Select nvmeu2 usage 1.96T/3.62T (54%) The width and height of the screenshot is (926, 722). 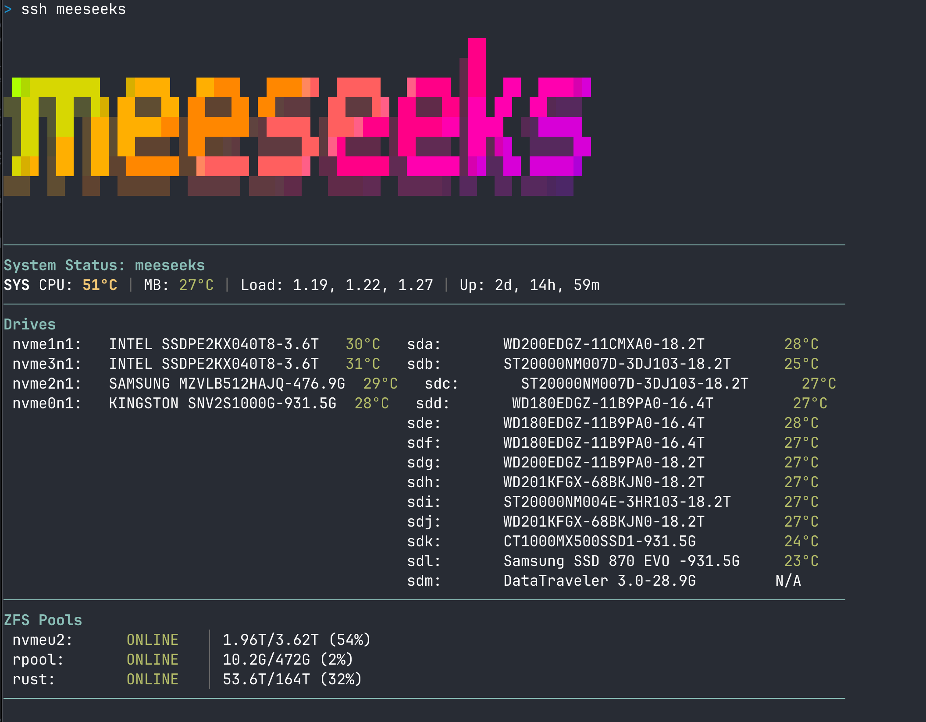(x=297, y=640)
